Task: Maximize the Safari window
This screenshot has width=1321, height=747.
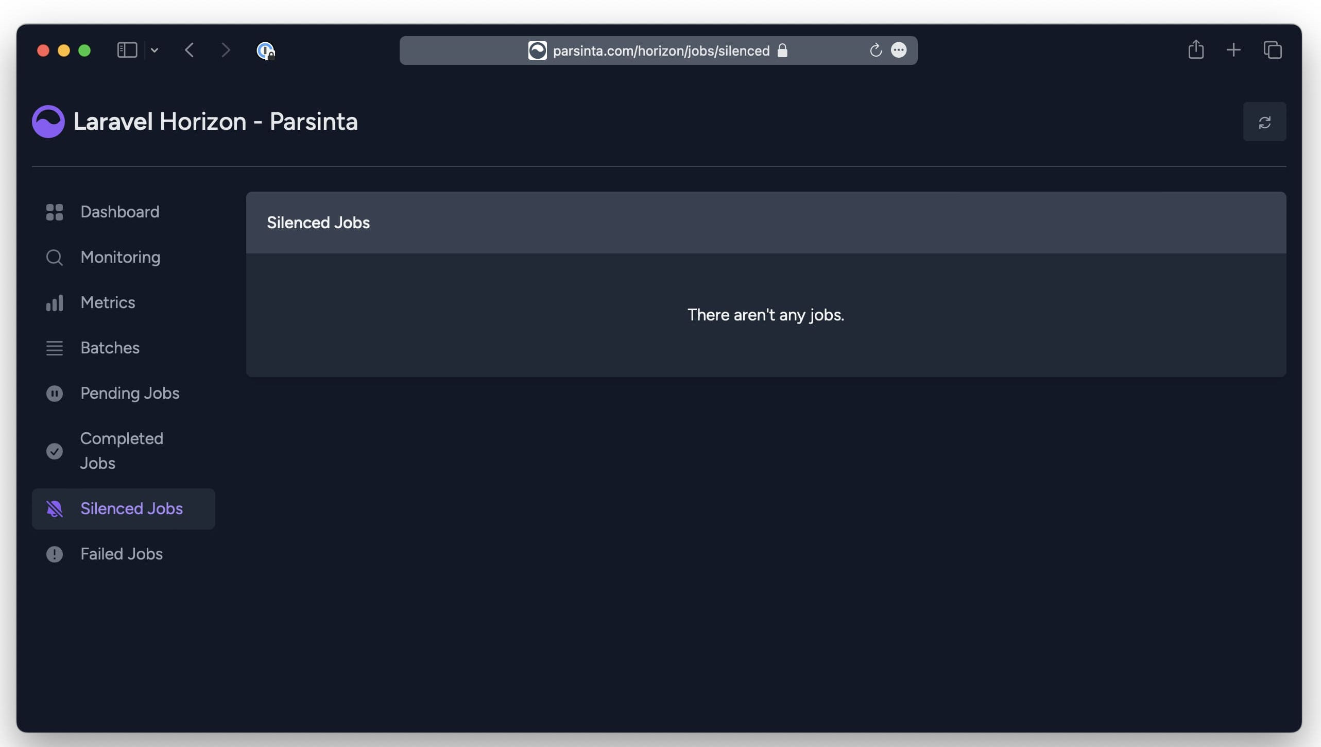Action: [84, 50]
